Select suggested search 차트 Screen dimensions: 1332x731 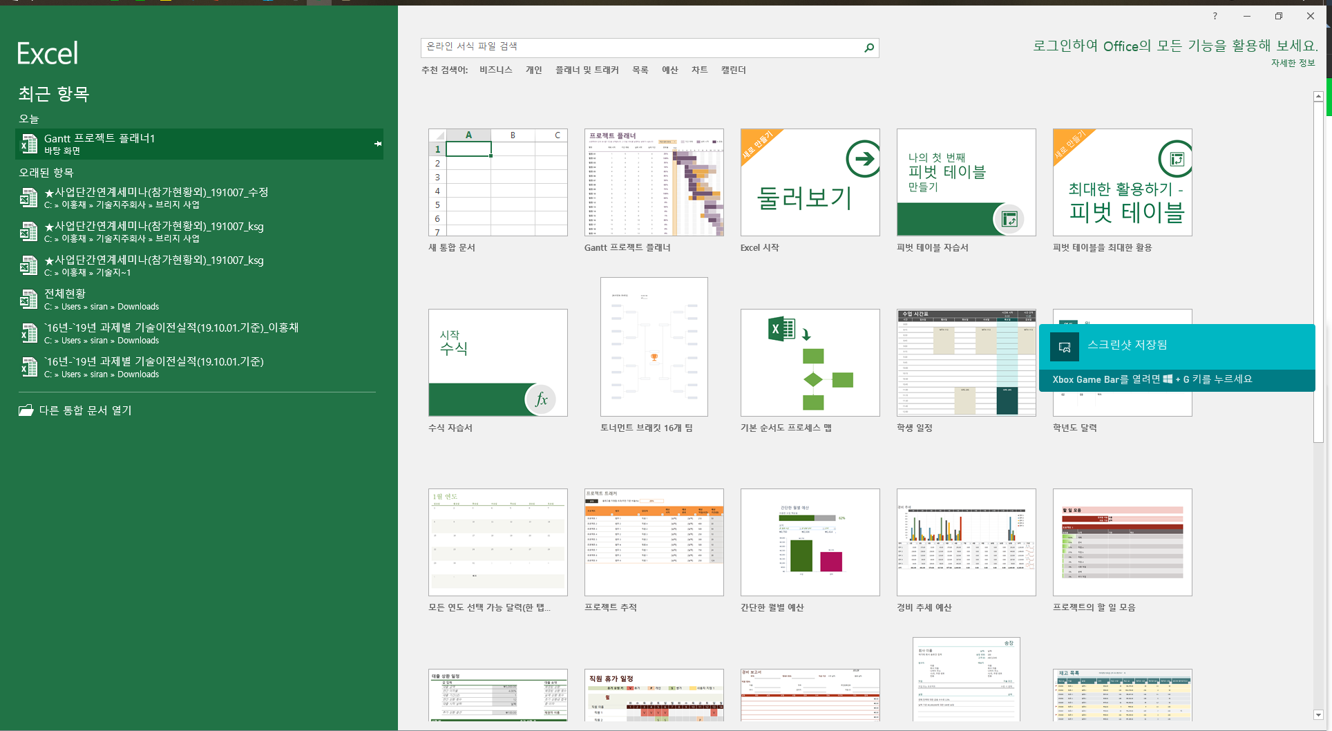coord(699,70)
